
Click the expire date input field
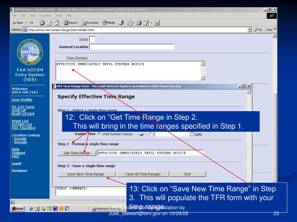pos(172,134)
